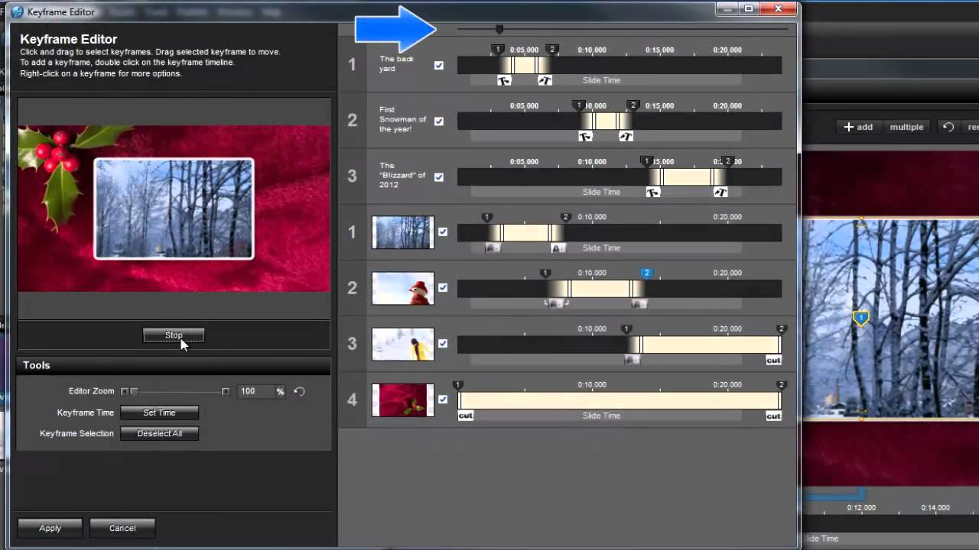This screenshot has height=550, width=979.
Task: Click the Keyframe Editor title bar app icon
Action: 18,11
